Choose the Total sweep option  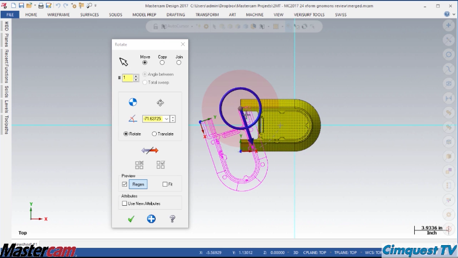144,83
